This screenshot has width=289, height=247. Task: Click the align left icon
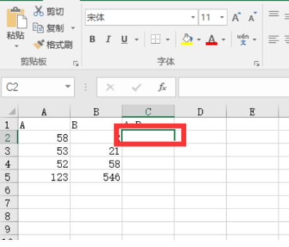274,39
